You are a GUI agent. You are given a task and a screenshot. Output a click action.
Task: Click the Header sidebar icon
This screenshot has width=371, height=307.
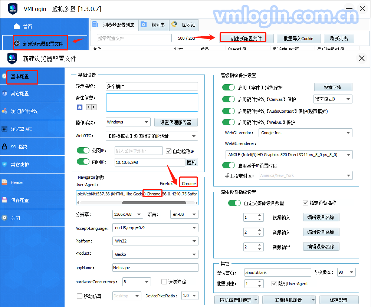pos(5,182)
